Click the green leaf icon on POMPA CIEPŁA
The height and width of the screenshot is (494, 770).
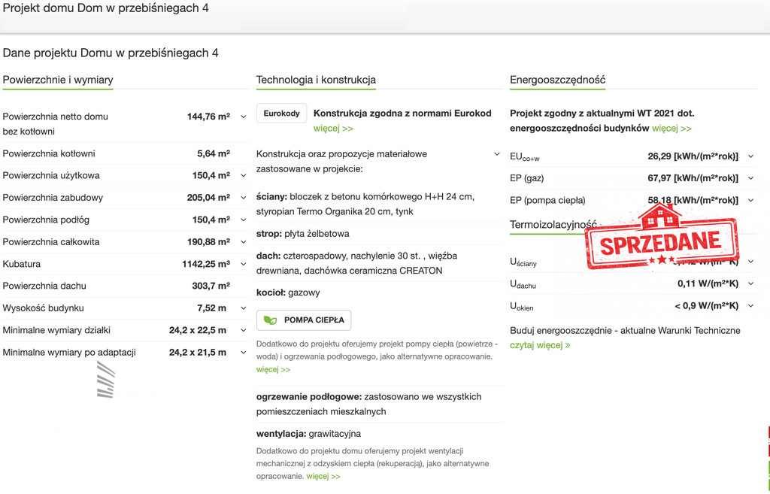pyautogui.click(x=270, y=320)
